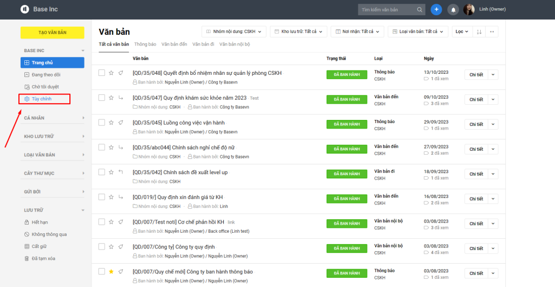
Task: Open document Cơ chế phản hồi KH
Action: (178, 222)
